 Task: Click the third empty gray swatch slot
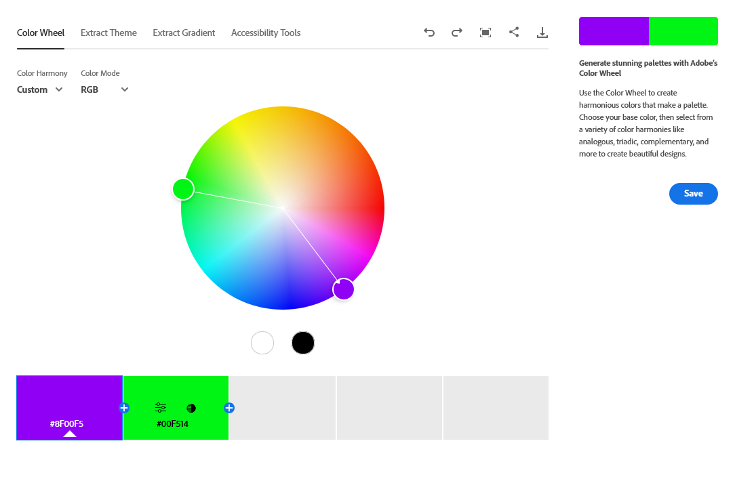click(283, 408)
